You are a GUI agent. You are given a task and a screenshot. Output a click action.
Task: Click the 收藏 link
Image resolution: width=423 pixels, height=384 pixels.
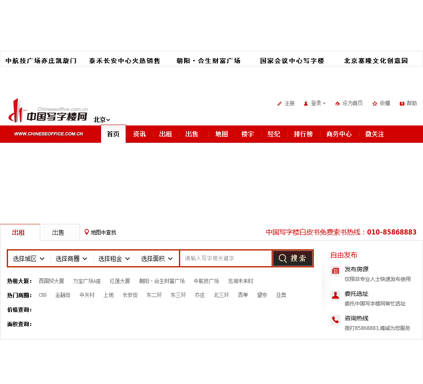(385, 103)
